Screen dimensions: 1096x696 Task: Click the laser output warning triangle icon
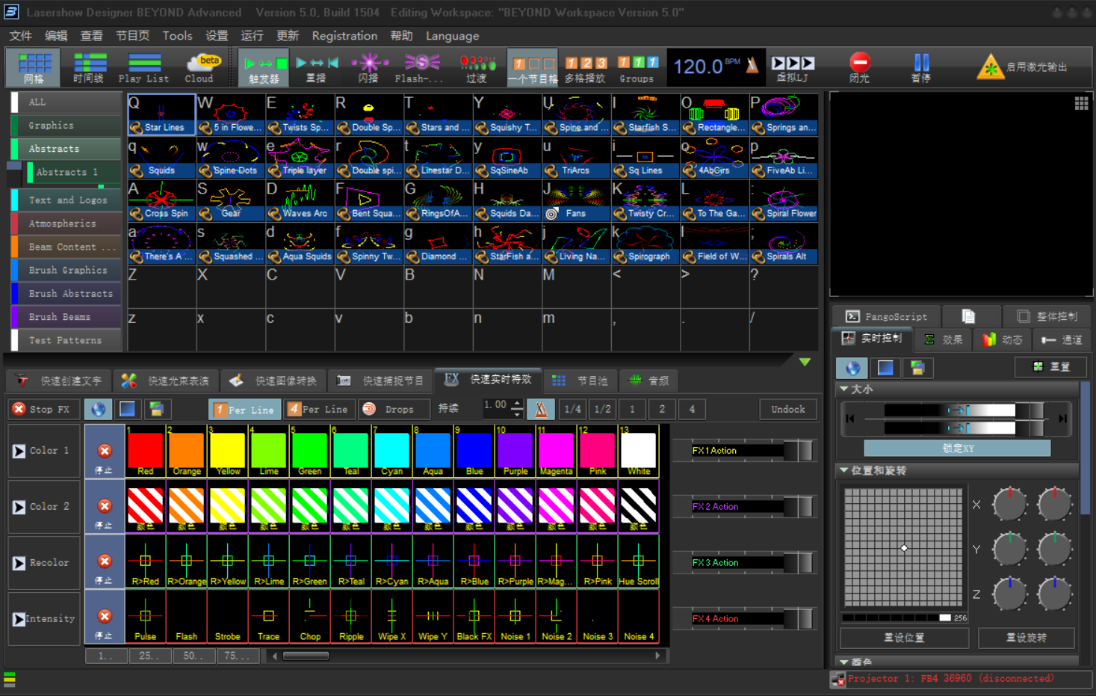(x=990, y=67)
